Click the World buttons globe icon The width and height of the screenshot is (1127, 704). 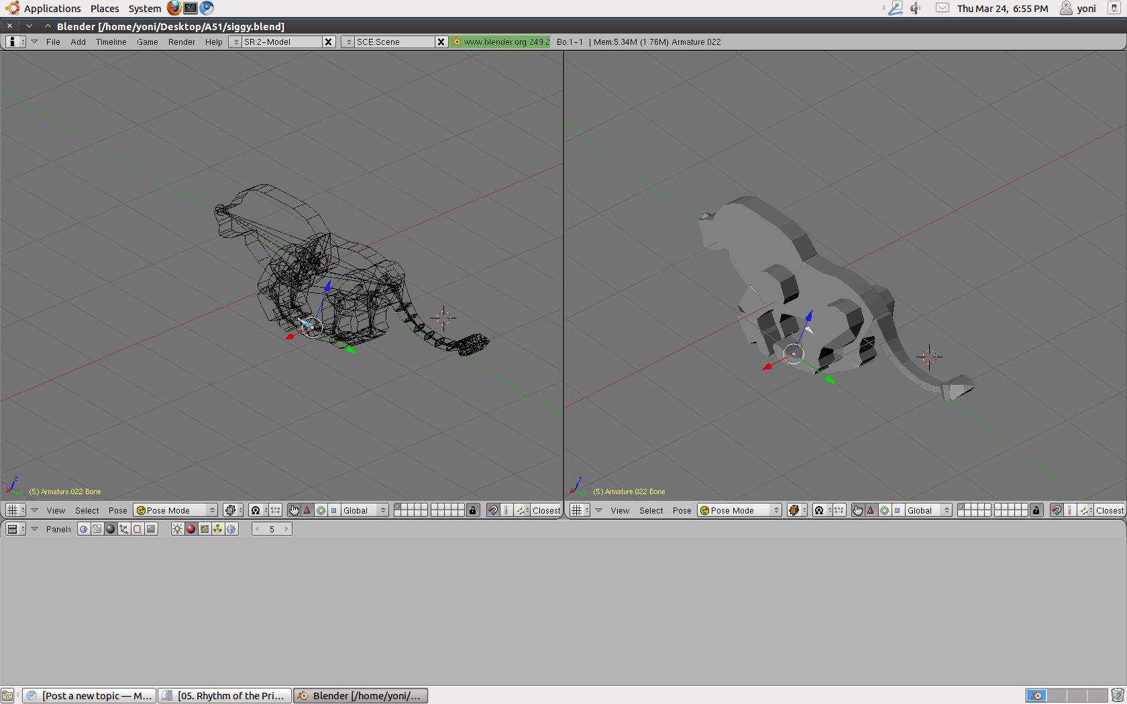click(231, 529)
